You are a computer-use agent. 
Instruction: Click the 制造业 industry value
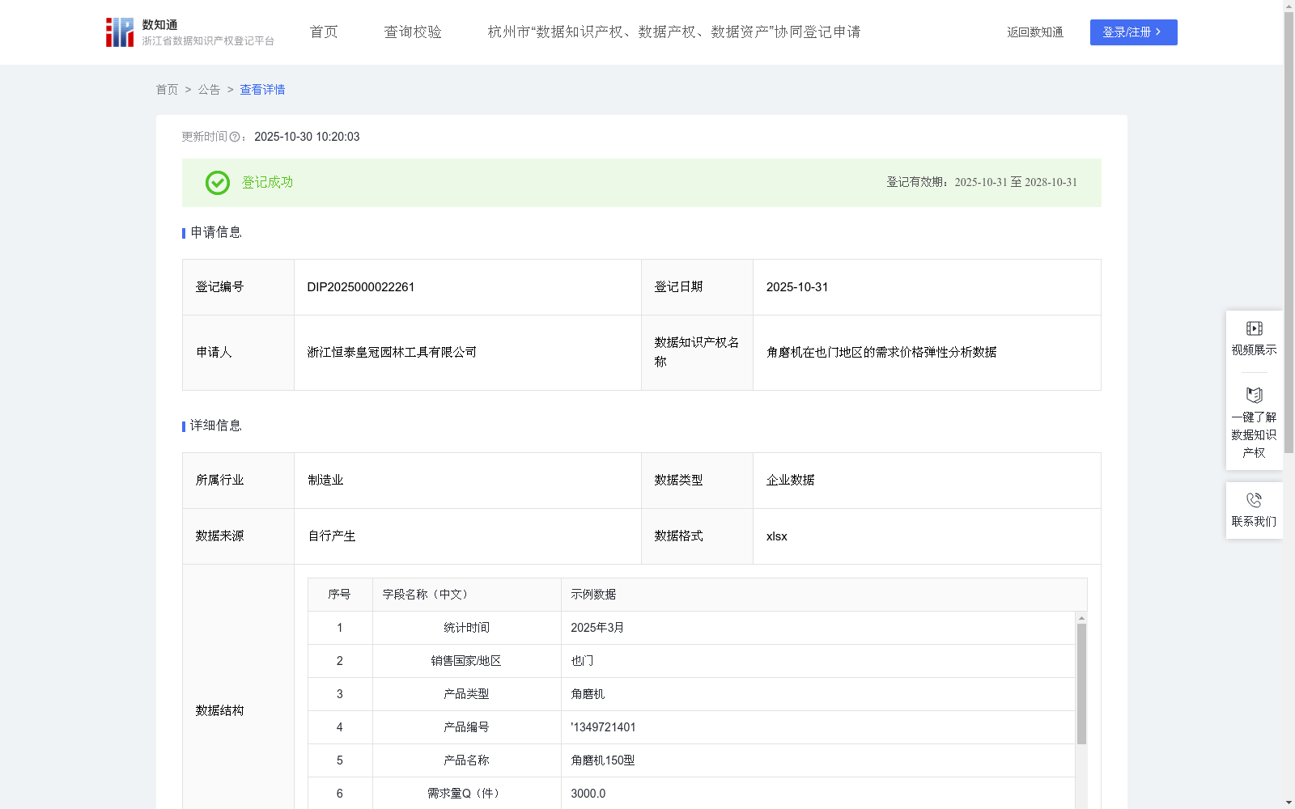tap(325, 481)
